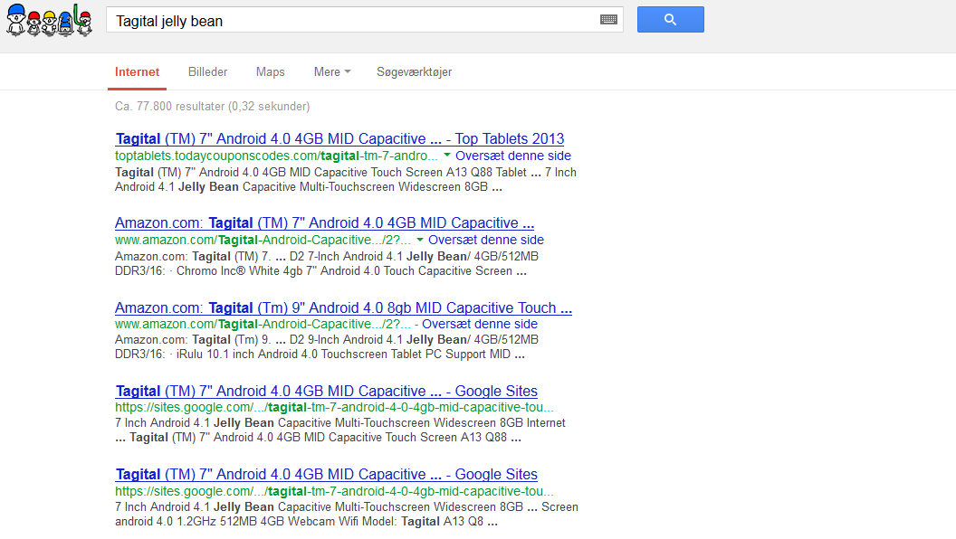956x539 pixels.
Task: Expand the Mere dropdown menu
Action: point(332,71)
